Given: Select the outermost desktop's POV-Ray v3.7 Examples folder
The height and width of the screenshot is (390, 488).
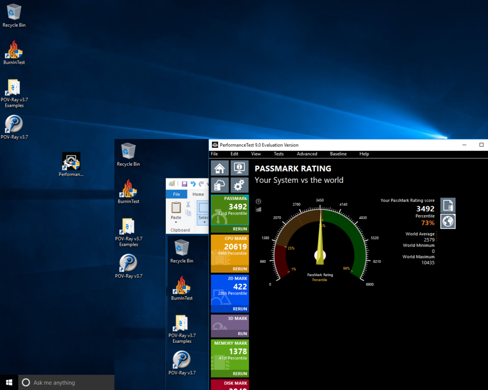Looking at the screenshot, I should (x=14, y=93).
